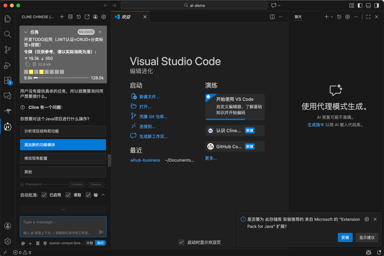
Task: Toggle the 已启用 auto-approve checkbox
Action: (x=44, y=195)
